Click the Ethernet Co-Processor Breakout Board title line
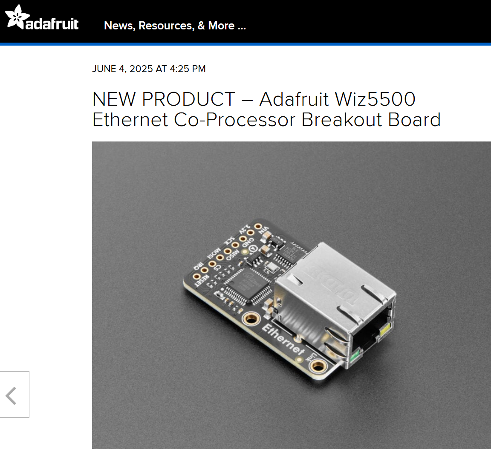 point(266,120)
